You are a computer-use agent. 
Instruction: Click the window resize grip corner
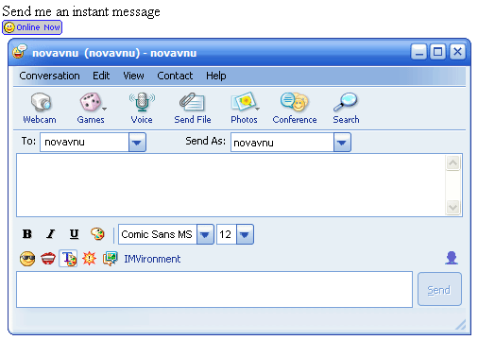tap(460, 325)
